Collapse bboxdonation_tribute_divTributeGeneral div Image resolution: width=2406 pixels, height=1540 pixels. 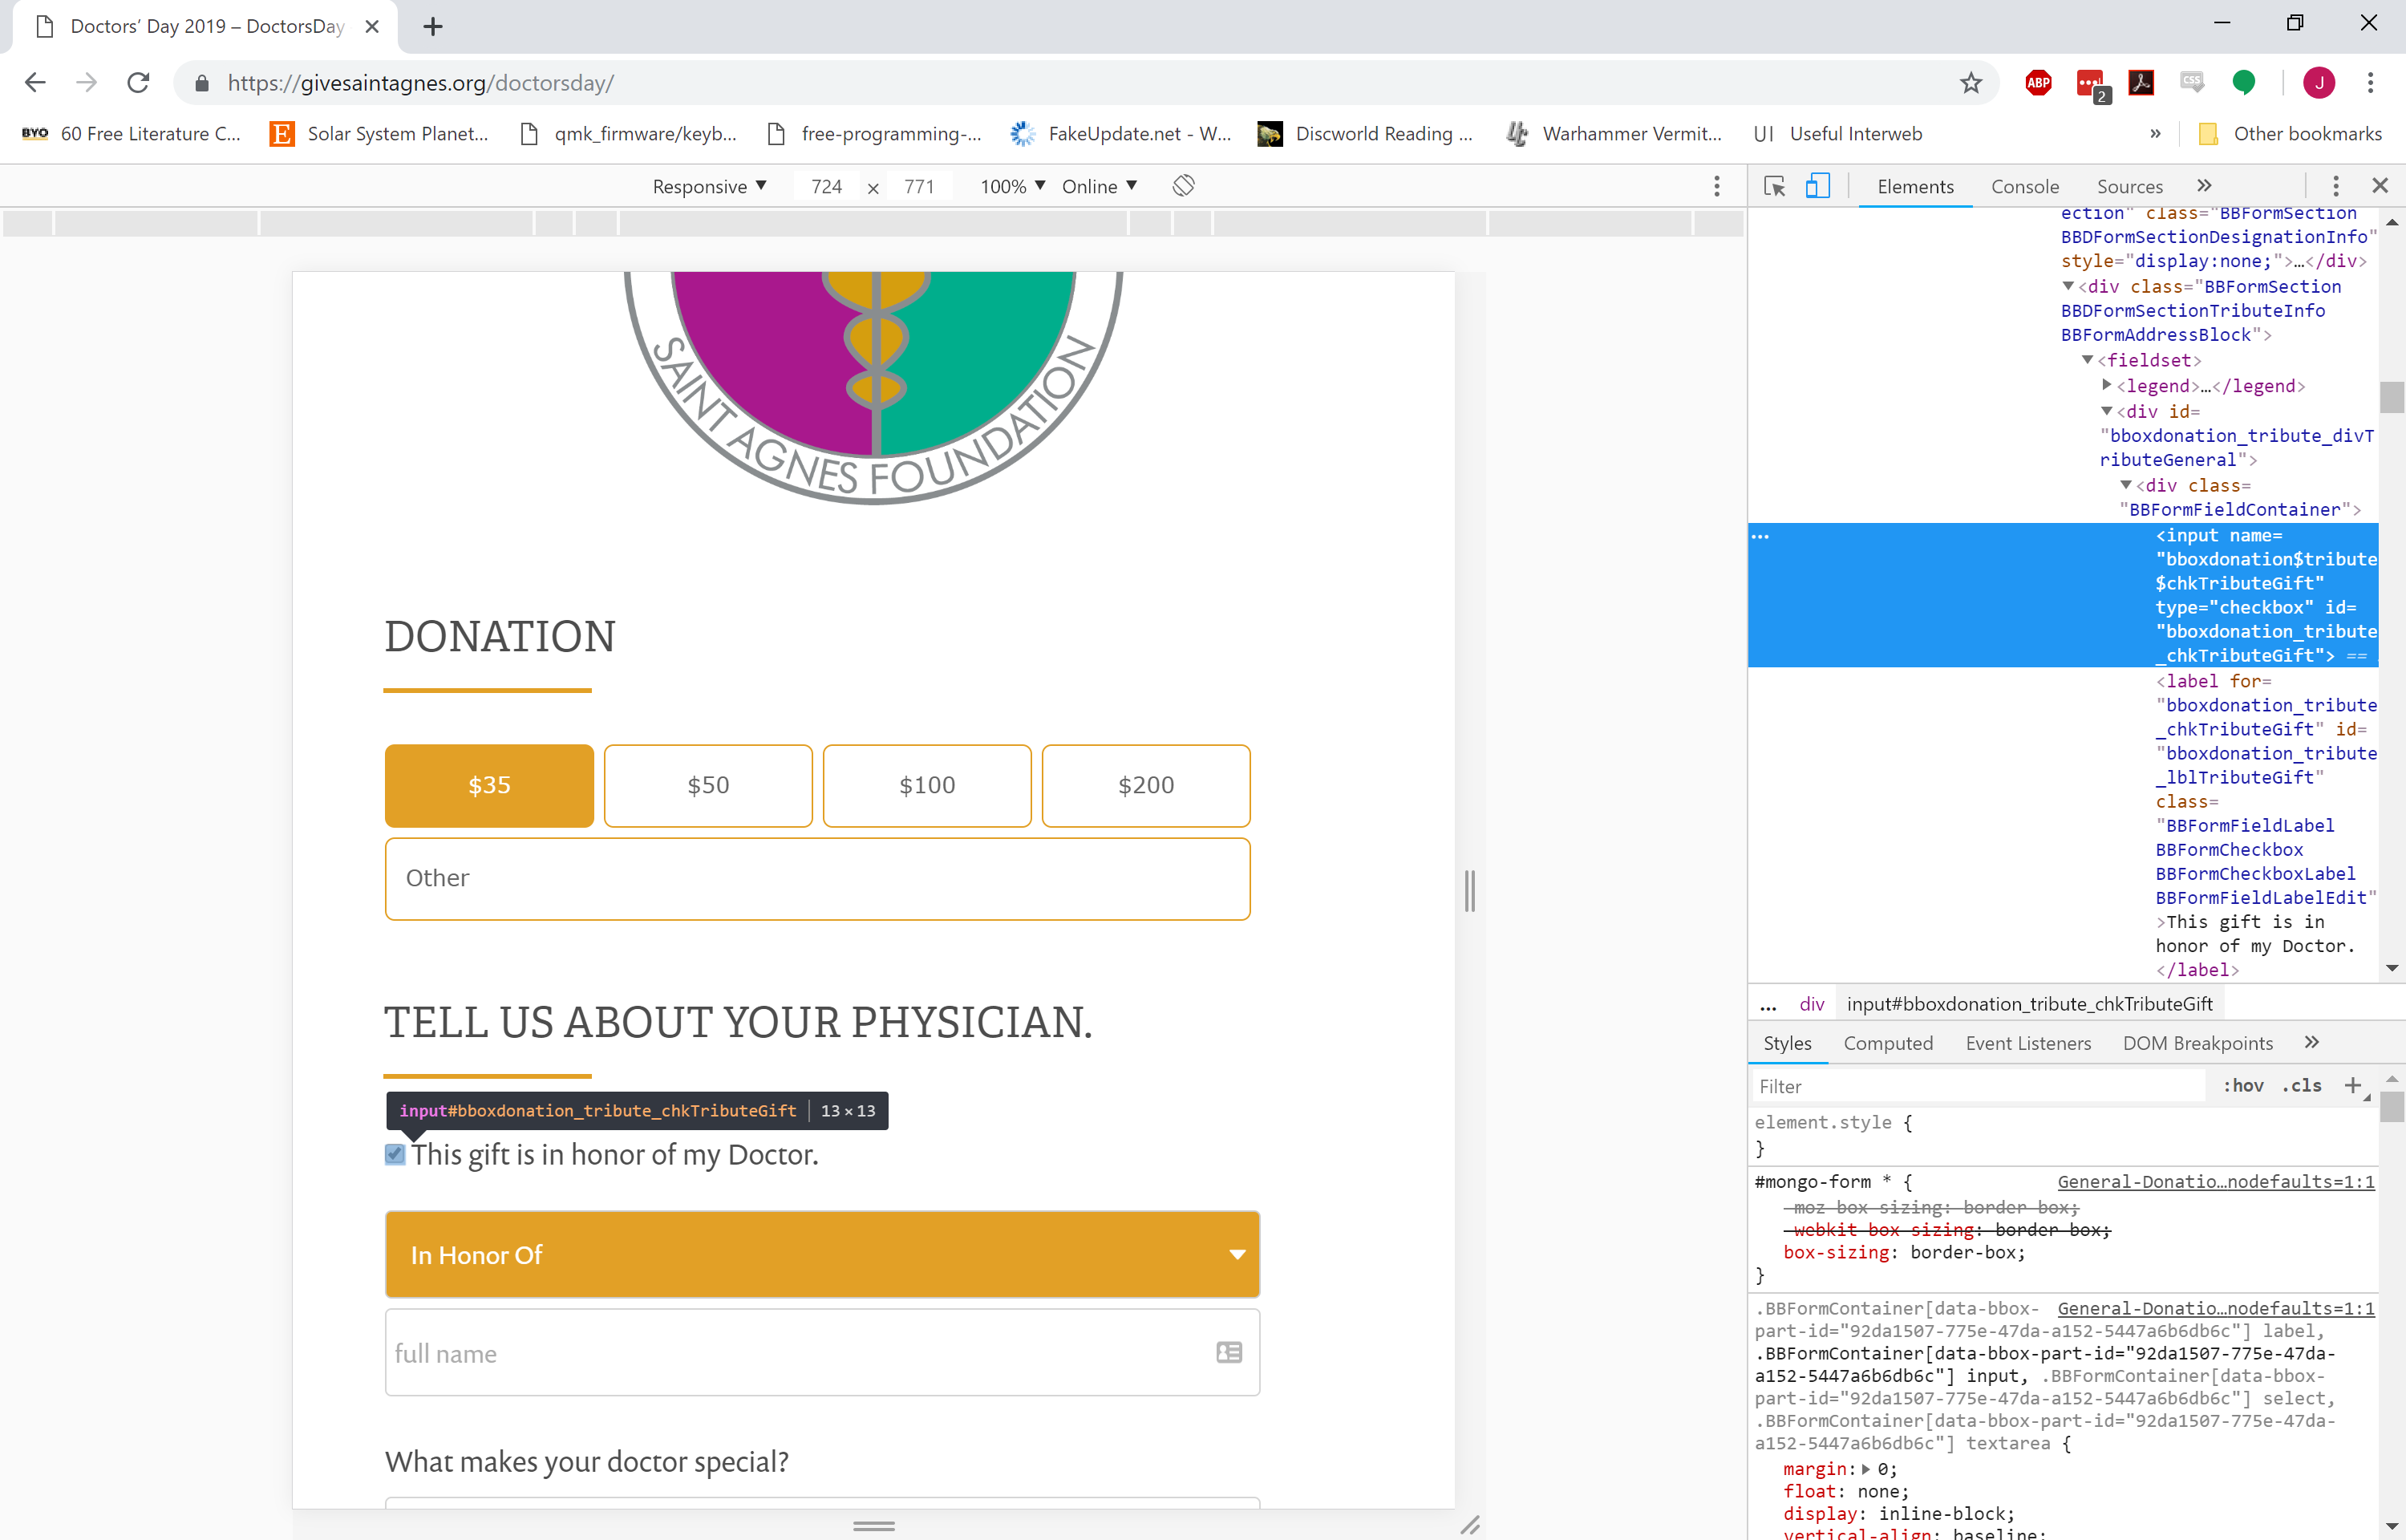2106,411
